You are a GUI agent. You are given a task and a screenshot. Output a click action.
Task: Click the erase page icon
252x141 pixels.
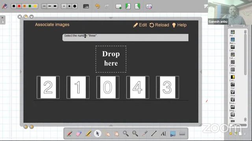(x=149, y=6)
